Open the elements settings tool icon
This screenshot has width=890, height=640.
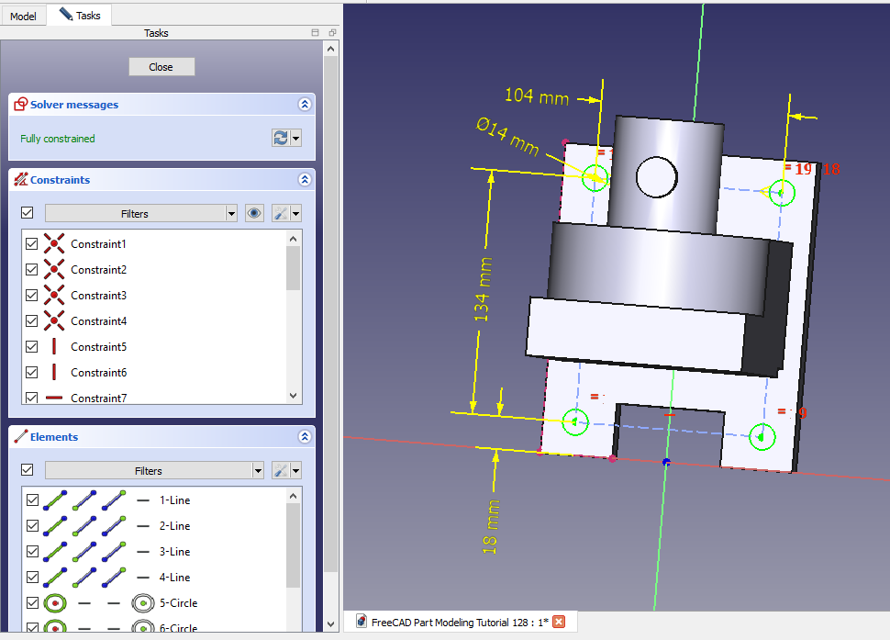(x=282, y=470)
